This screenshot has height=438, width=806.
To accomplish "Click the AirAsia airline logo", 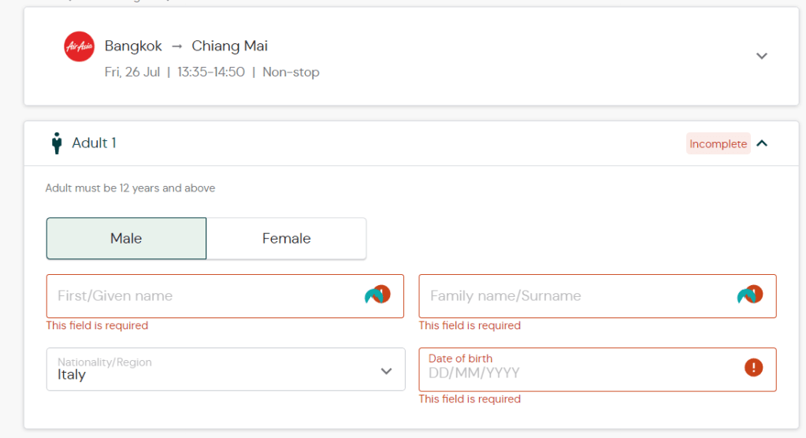I will (x=79, y=46).
